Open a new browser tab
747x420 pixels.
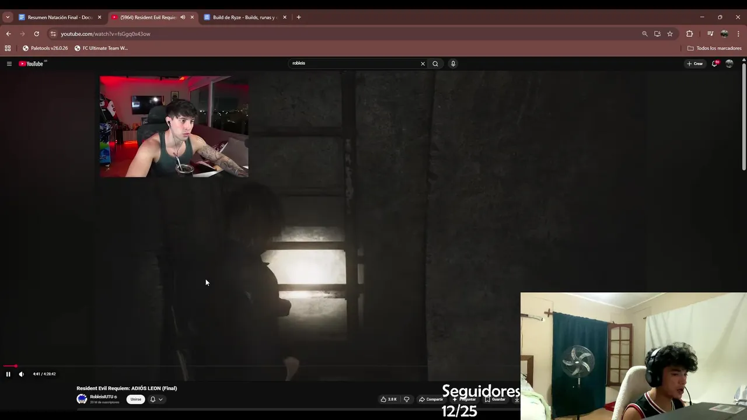click(x=299, y=17)
